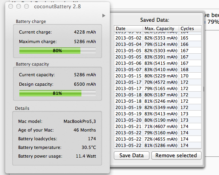The width and height of the screenshot is (219, 175).
Task: Click the 80% battery charge bar
Action: (x=57, y=51)
